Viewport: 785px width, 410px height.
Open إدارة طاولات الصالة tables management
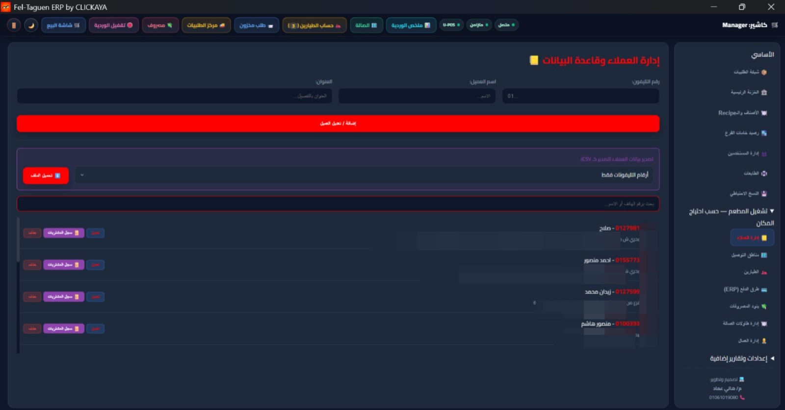745,324
